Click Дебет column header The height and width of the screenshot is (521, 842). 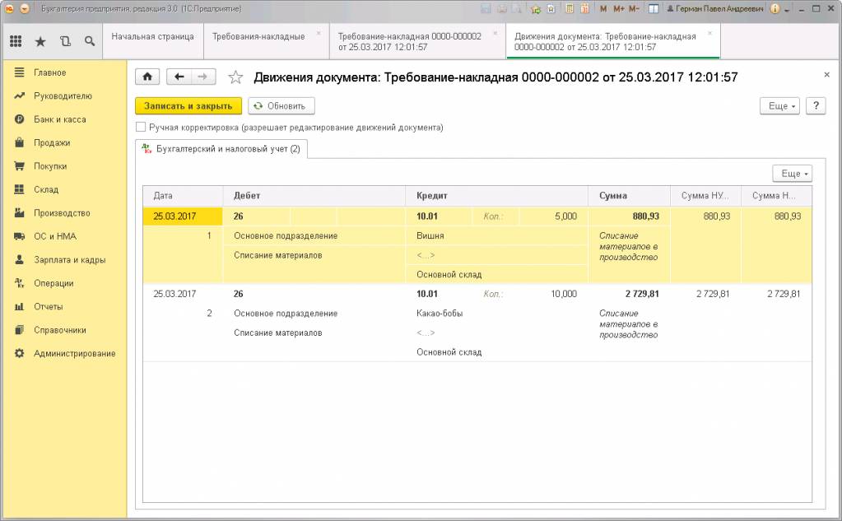(314, 196)
